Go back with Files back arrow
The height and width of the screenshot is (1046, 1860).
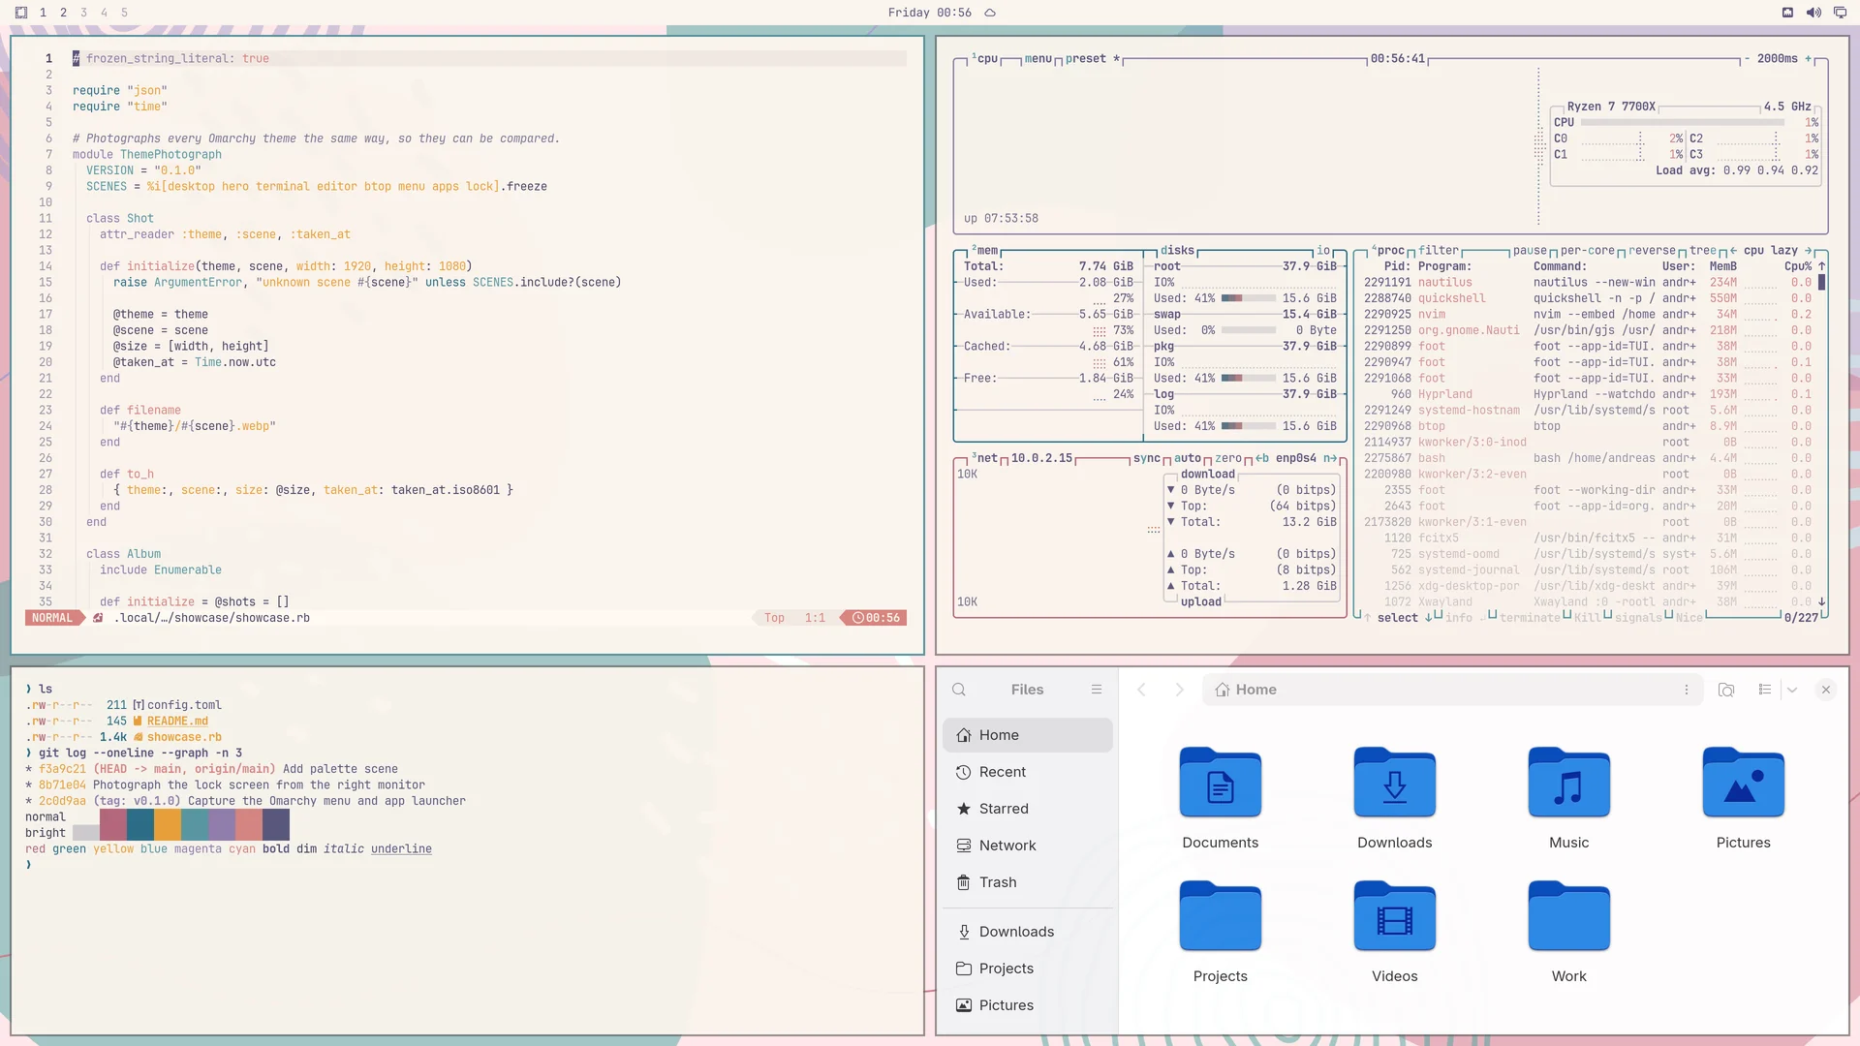point(1141,690)
